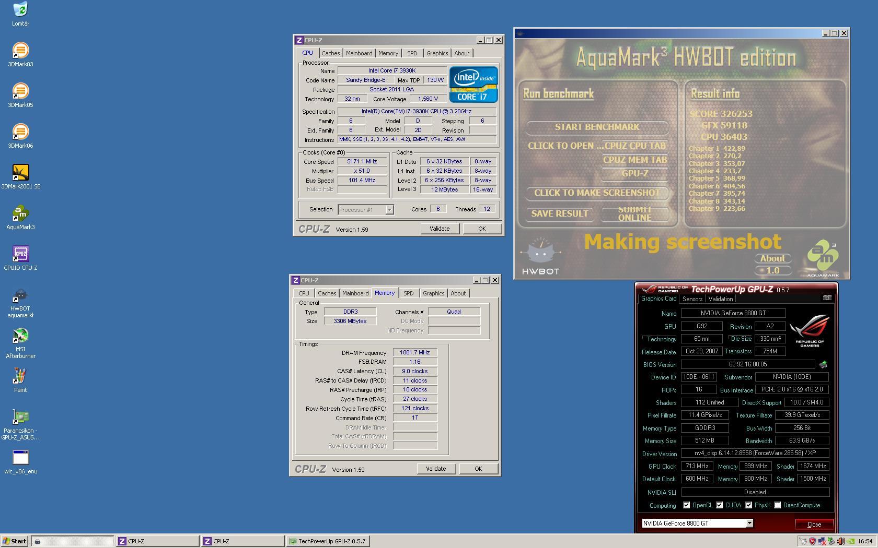Click the GPU-Z camera screenshot icon
Screen dimensions: 878x548
(827, 298)
